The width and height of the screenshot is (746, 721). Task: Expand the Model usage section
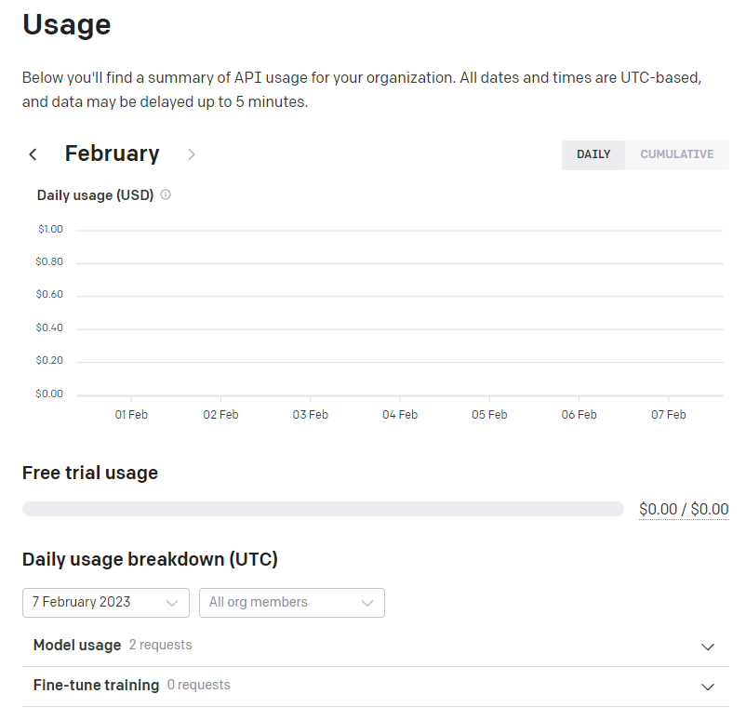pos(376,646)
